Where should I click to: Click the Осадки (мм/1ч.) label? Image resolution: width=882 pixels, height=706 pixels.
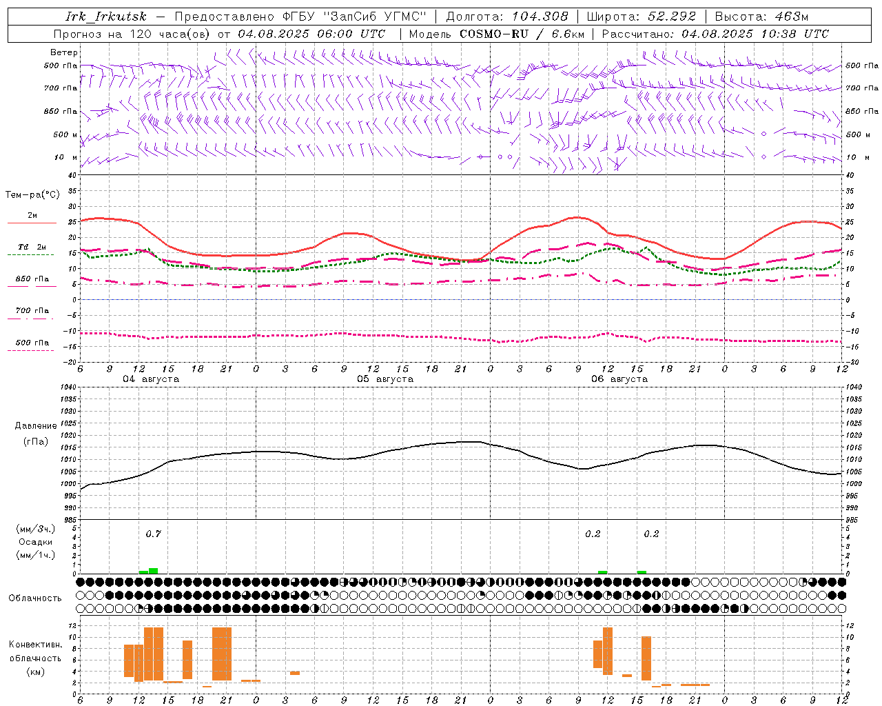coord(36,548)
